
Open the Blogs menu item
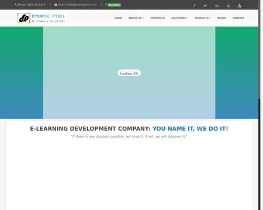click(x=222, y=18)
